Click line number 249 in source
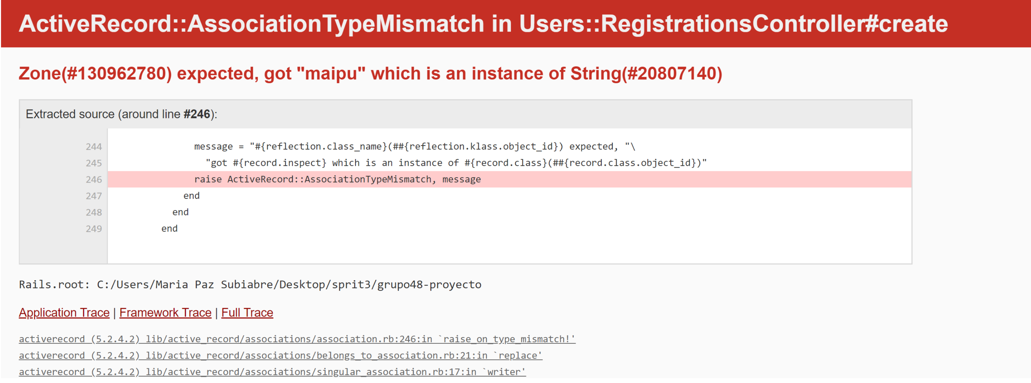The width and height of the screenshot is (1031, 383). 93,229
